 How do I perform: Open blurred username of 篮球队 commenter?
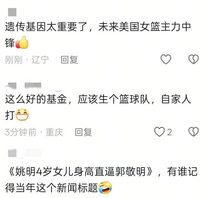[33, 86]
